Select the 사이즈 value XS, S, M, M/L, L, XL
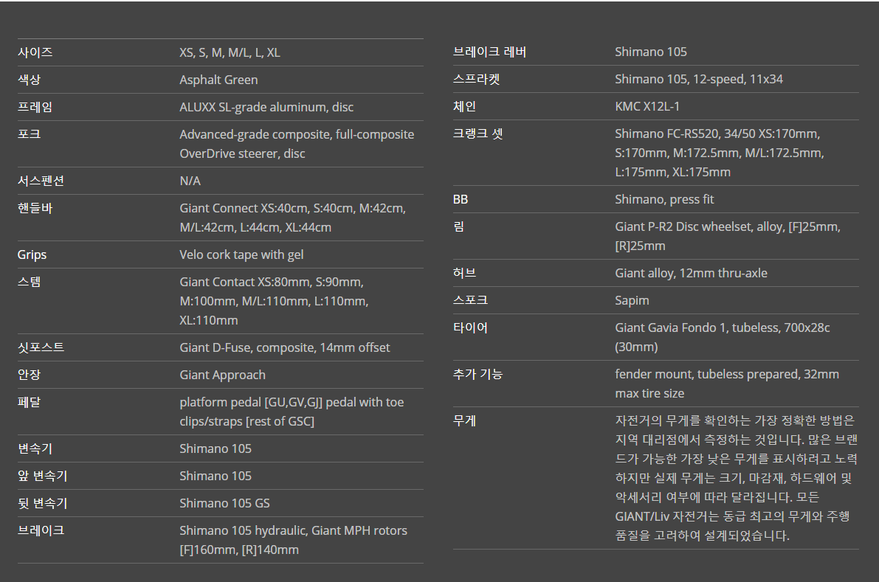The width and height of the screenshot is (879, 582). click(230, 52)
